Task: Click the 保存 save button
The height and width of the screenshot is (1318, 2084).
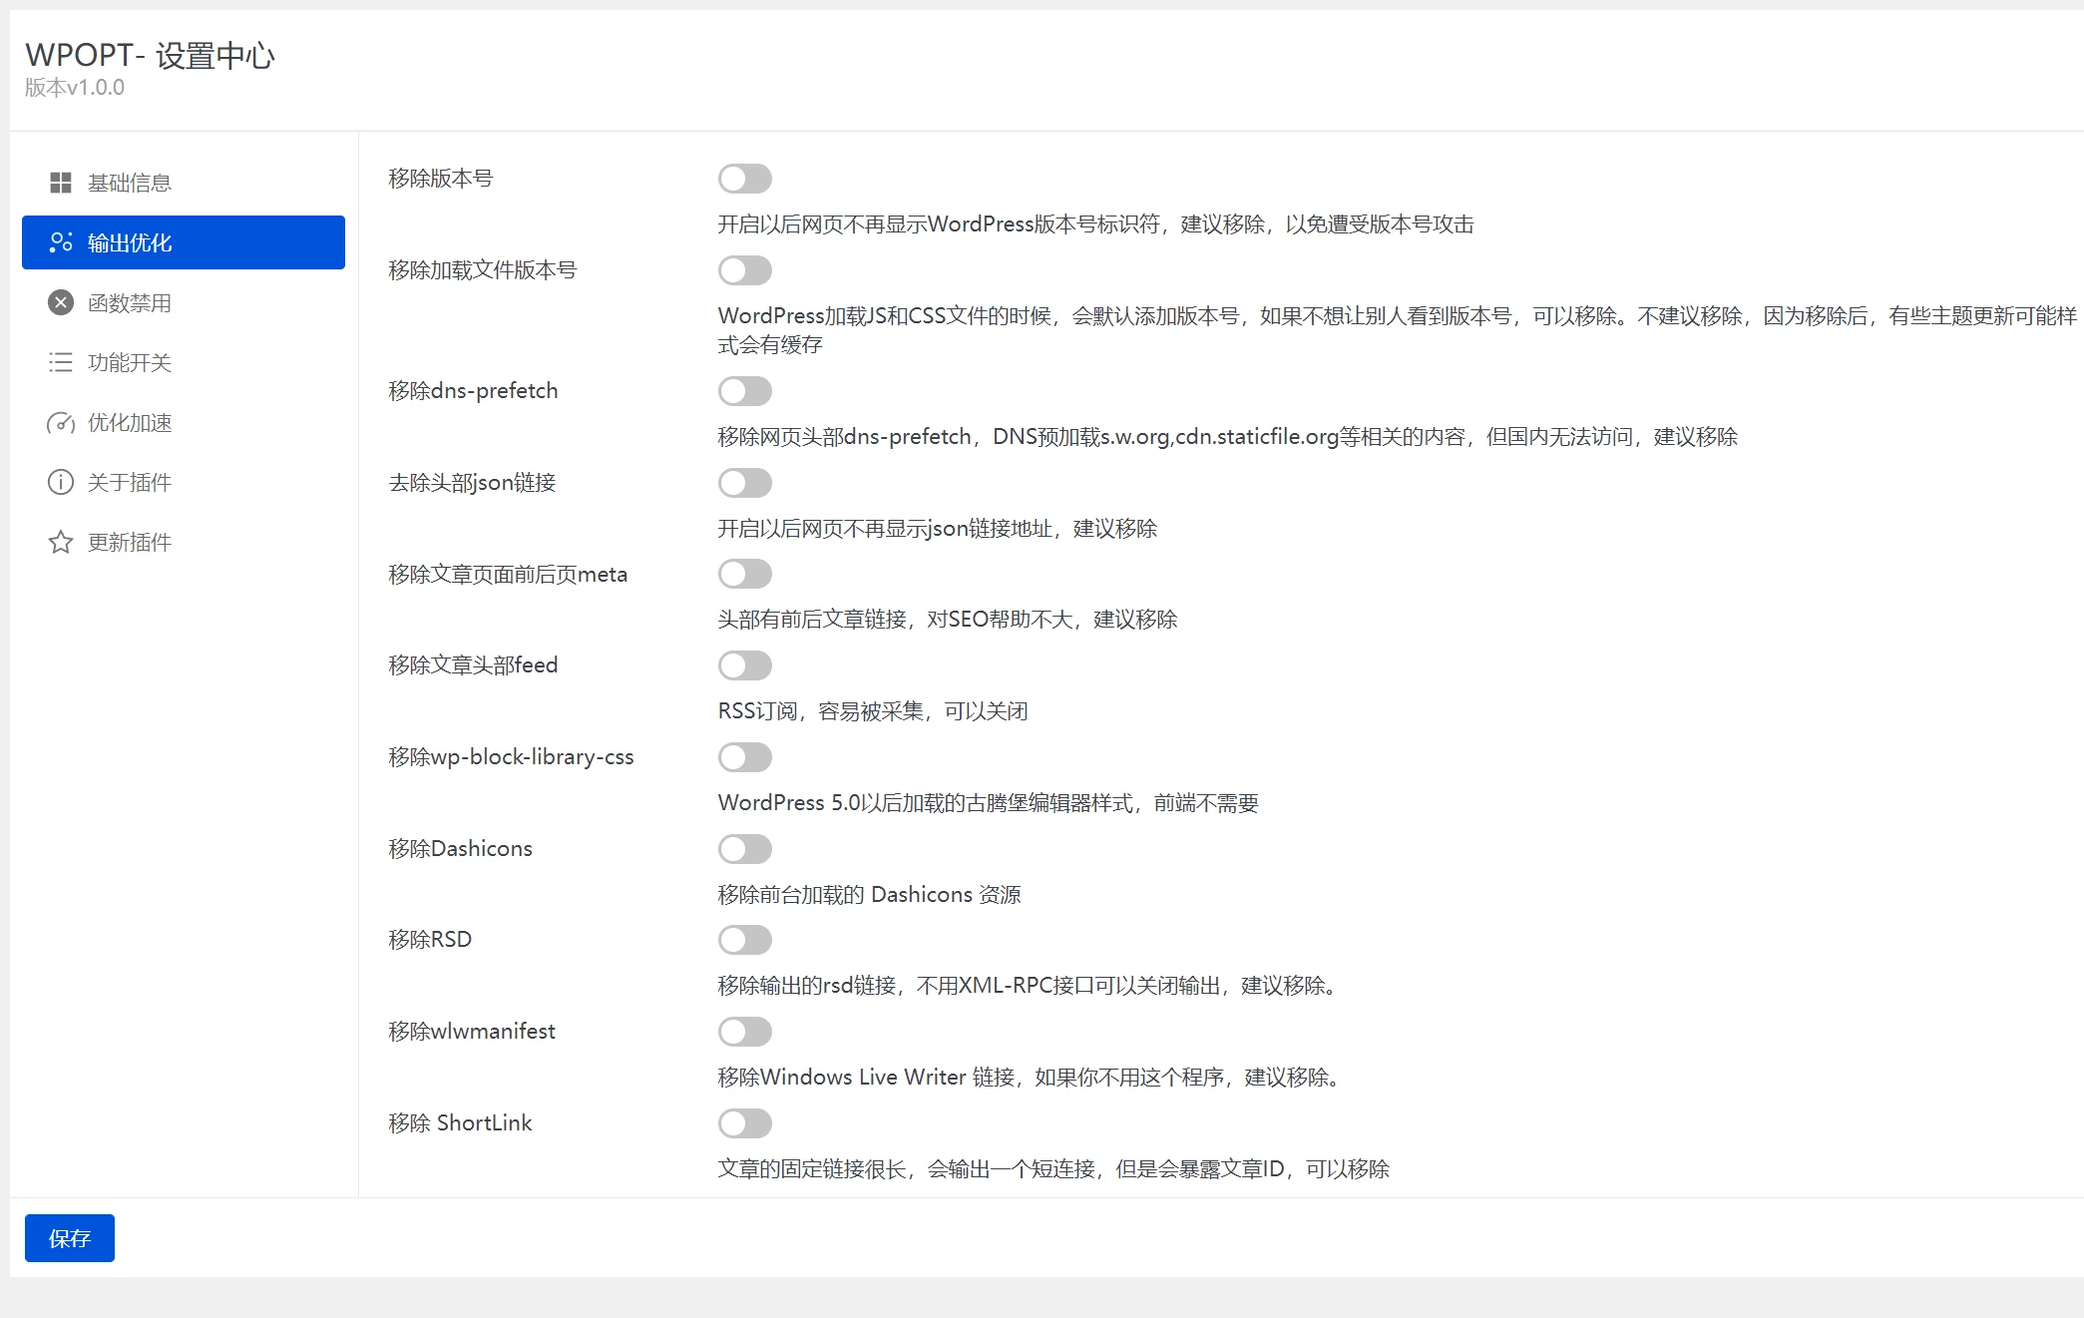Action: click(x=70, y=1238)
